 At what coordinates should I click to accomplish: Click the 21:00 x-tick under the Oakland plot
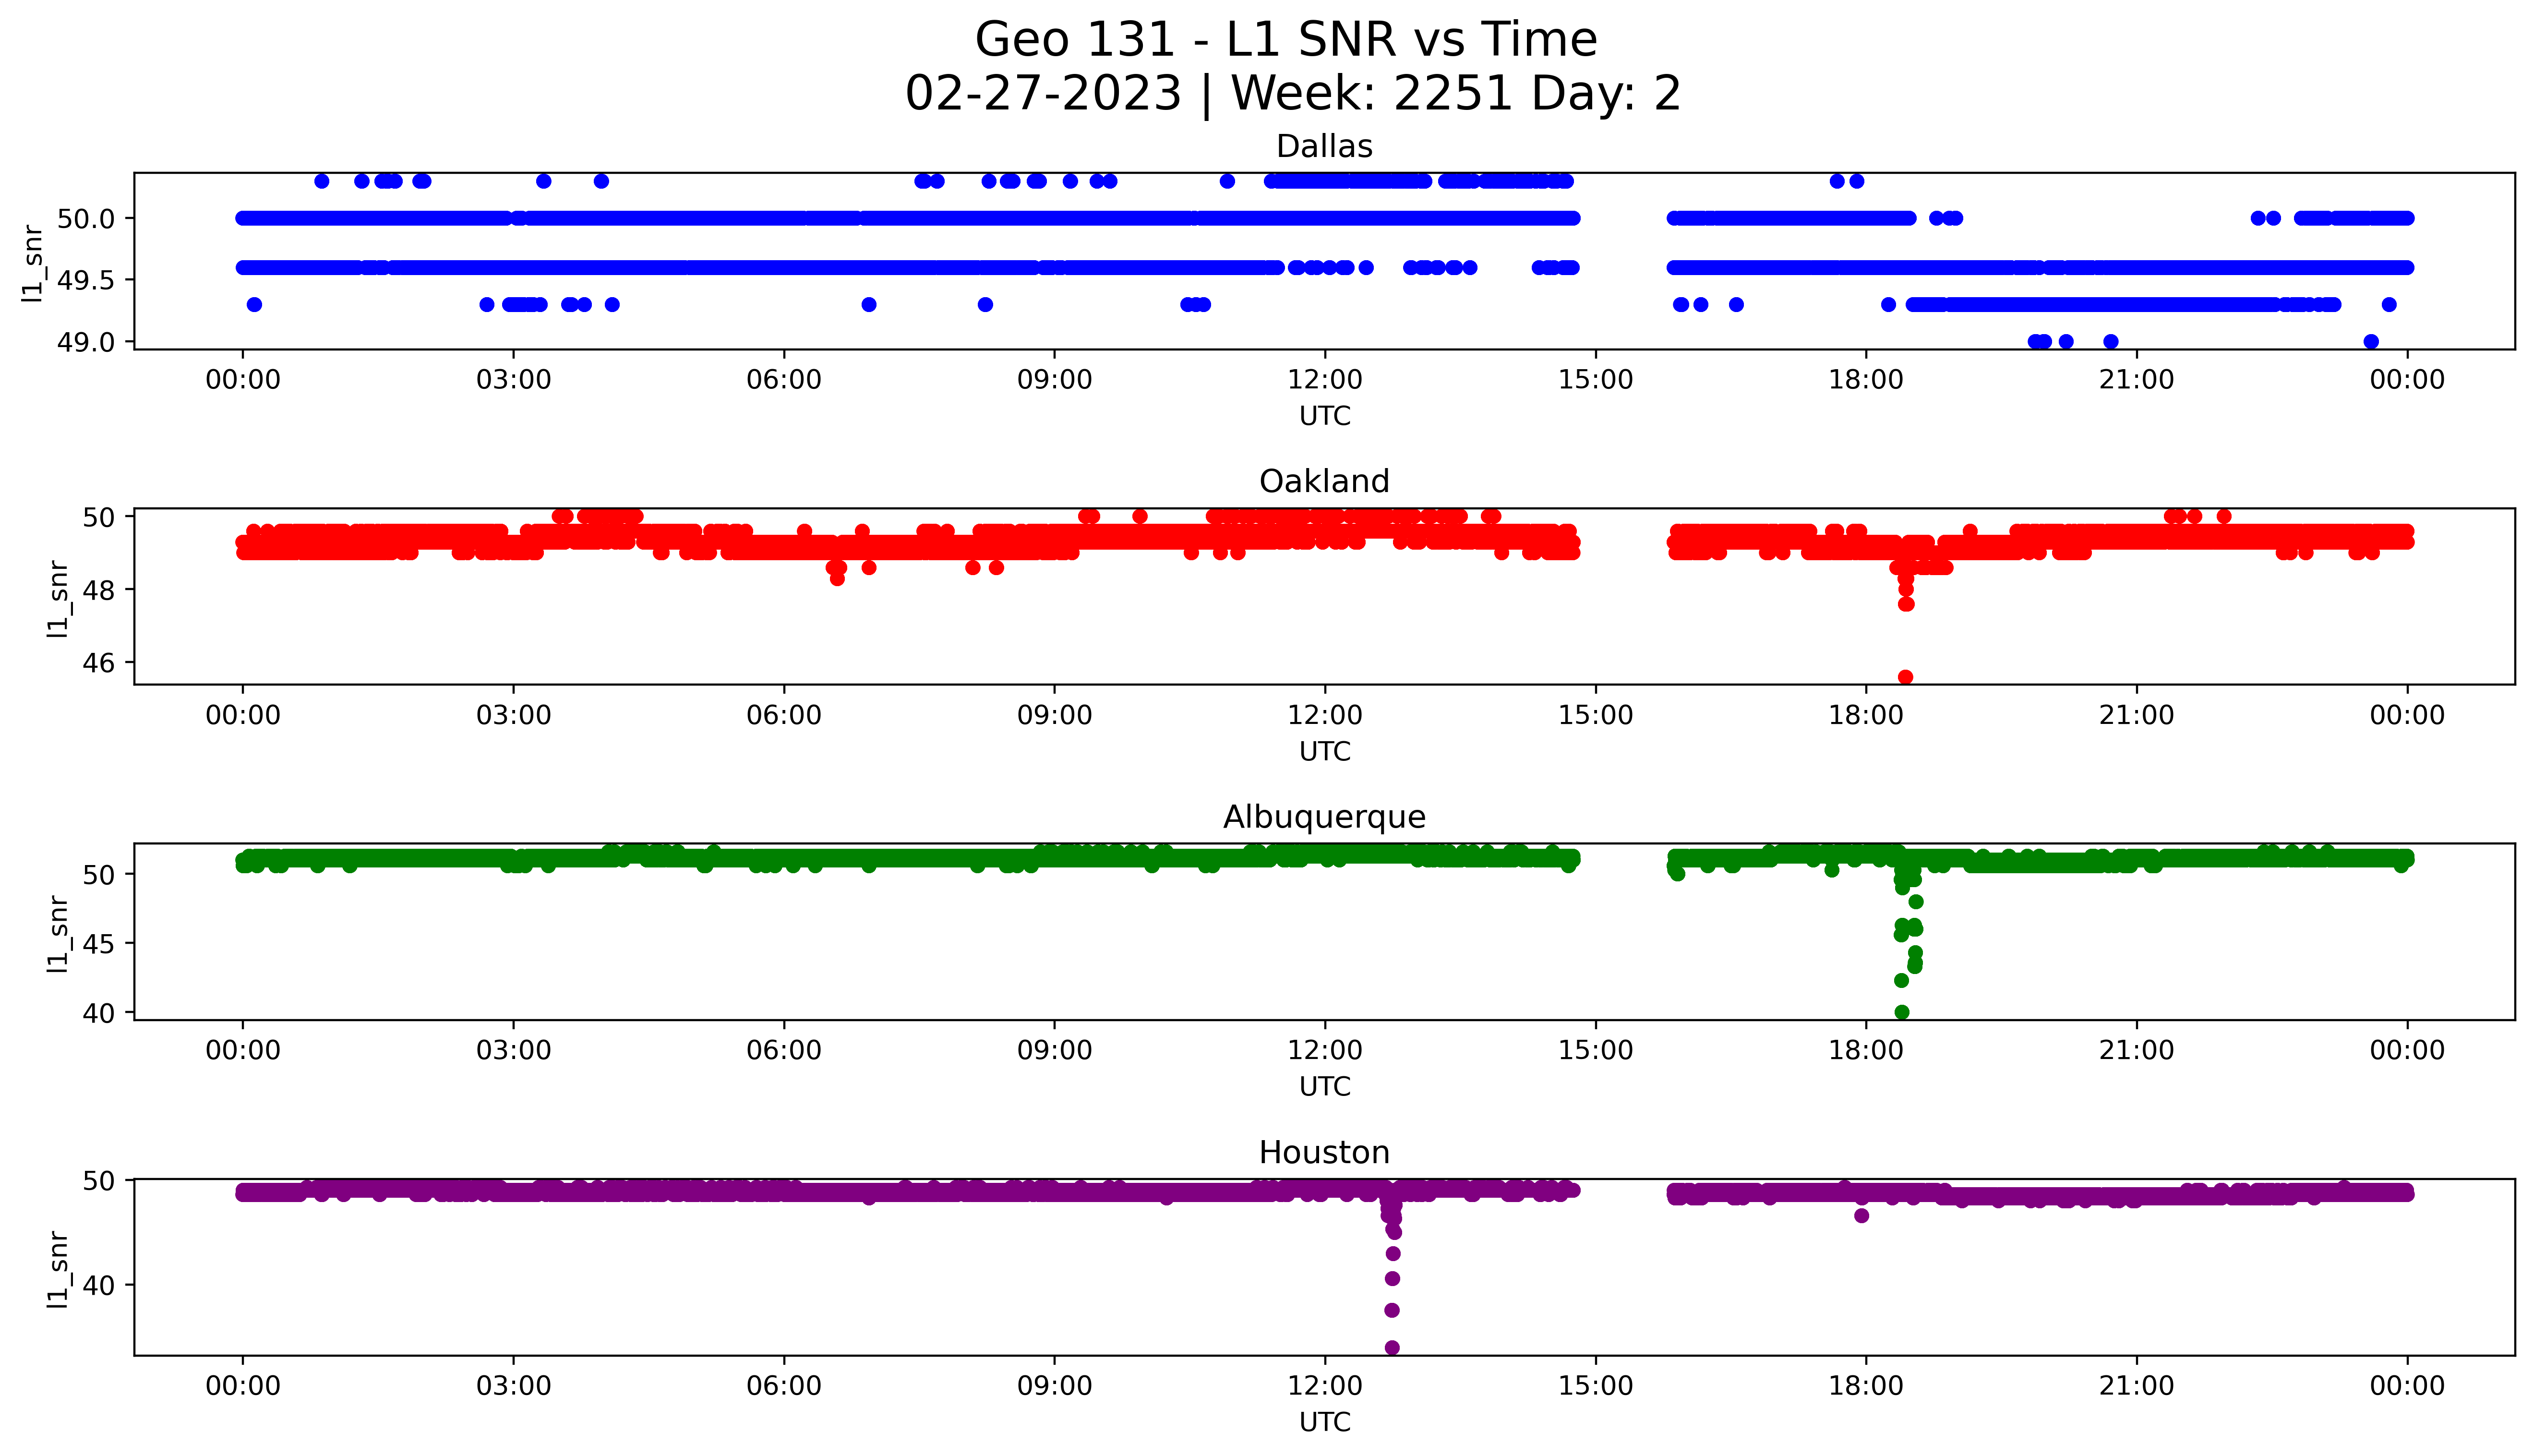[2137, 715]
